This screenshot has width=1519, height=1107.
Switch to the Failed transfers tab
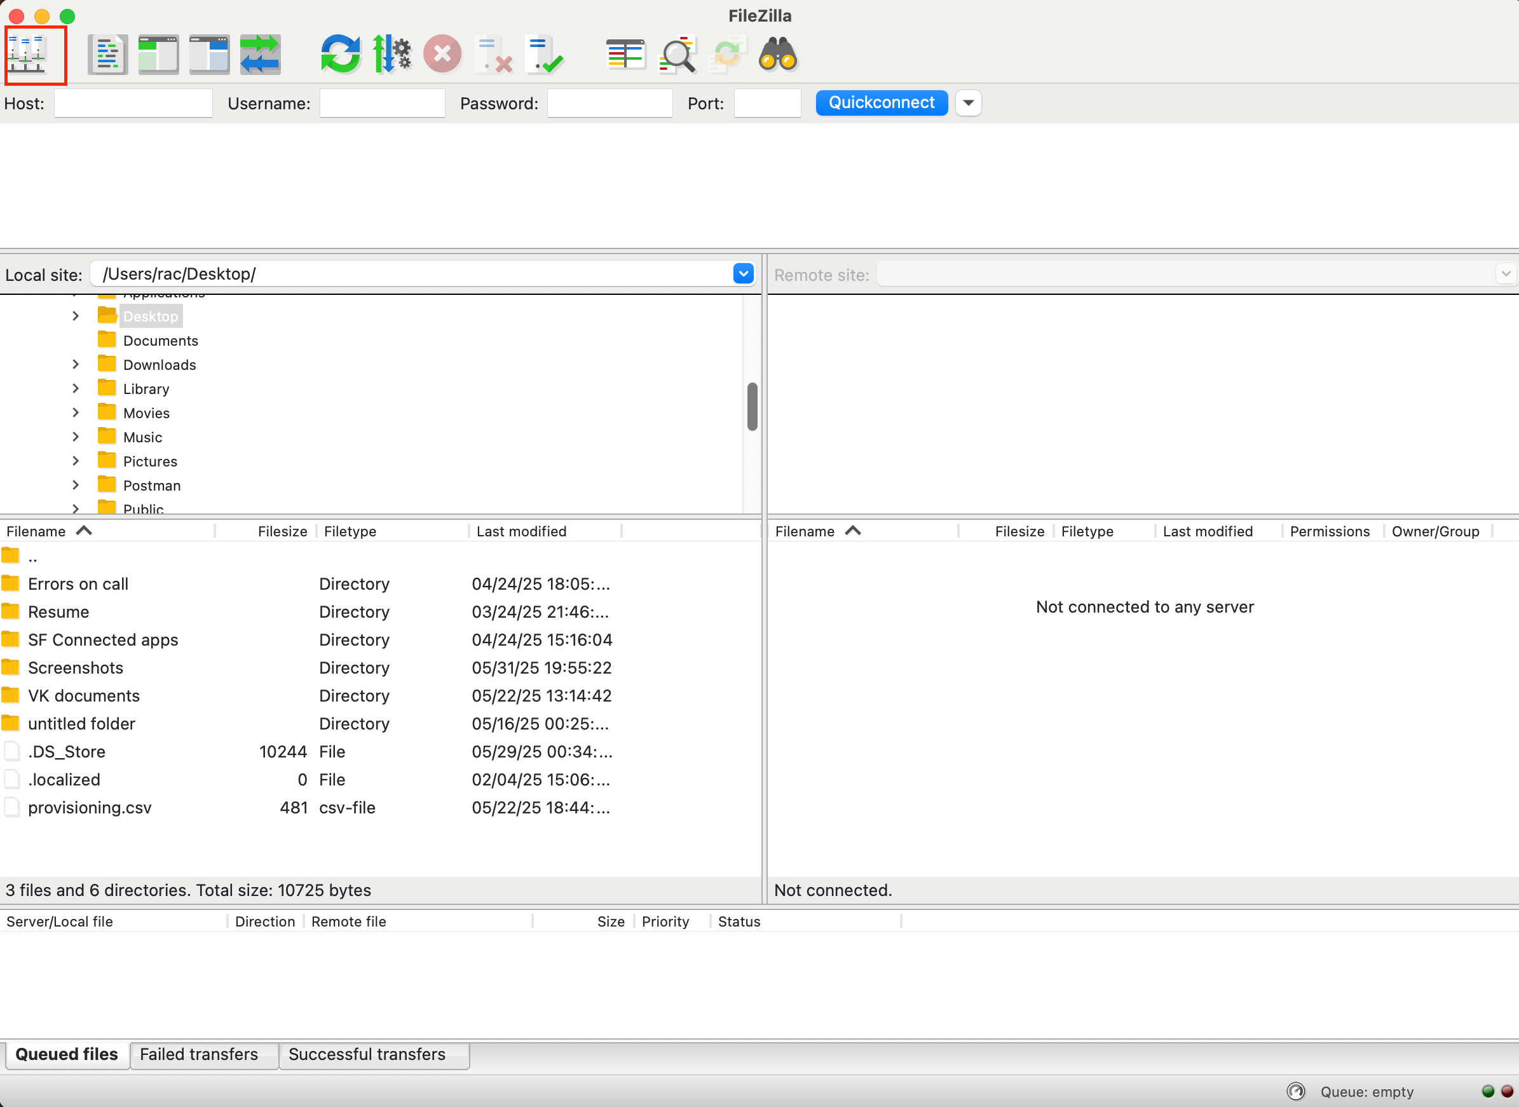[199, 1055]
